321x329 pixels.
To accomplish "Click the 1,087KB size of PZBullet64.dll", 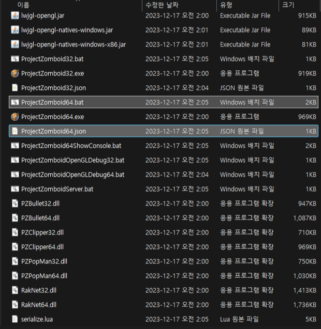I will (x=305, y=218).
